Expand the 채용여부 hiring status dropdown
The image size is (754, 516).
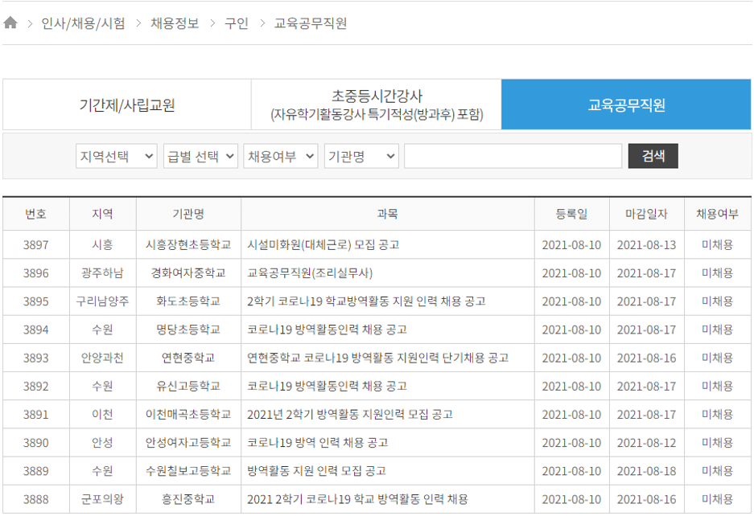click(278, 156)
